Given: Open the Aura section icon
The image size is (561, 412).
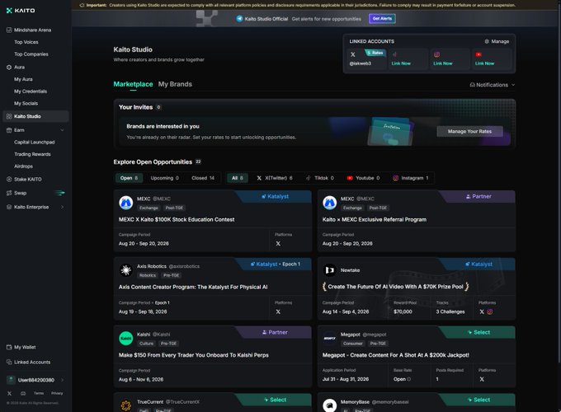Looking at the screenshot, I should click(x=9, y=68).
